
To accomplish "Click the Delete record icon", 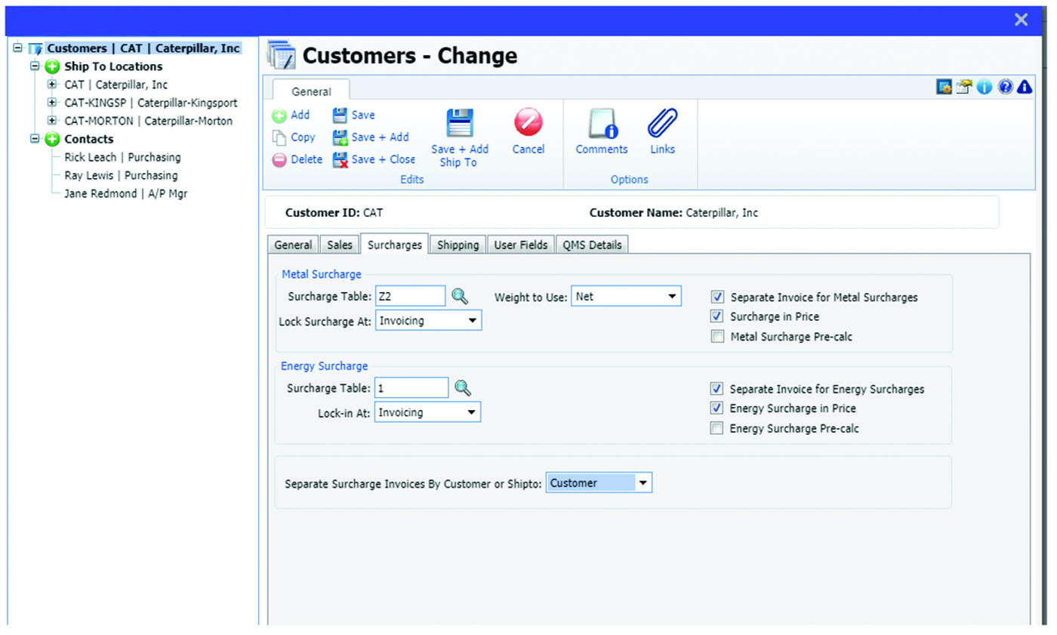I will [279, 160].
